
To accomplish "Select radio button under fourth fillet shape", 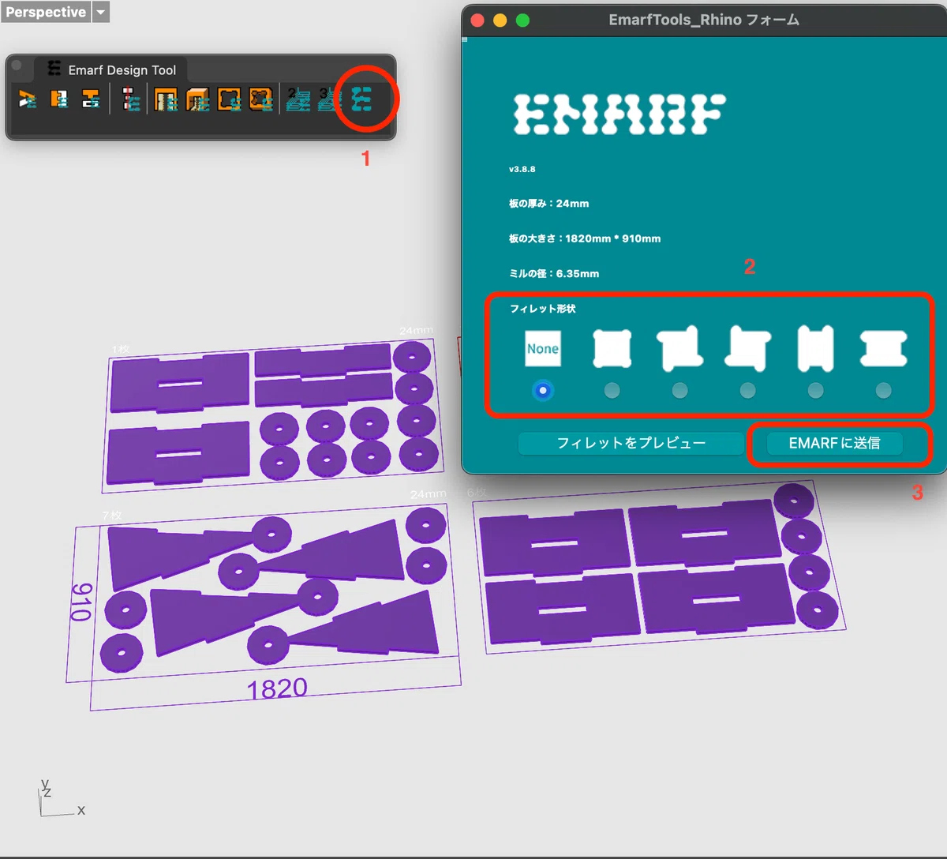I will (747, 390).
